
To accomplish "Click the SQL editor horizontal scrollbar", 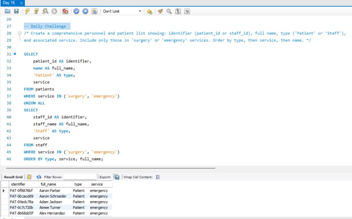I will tap(111, 168).
